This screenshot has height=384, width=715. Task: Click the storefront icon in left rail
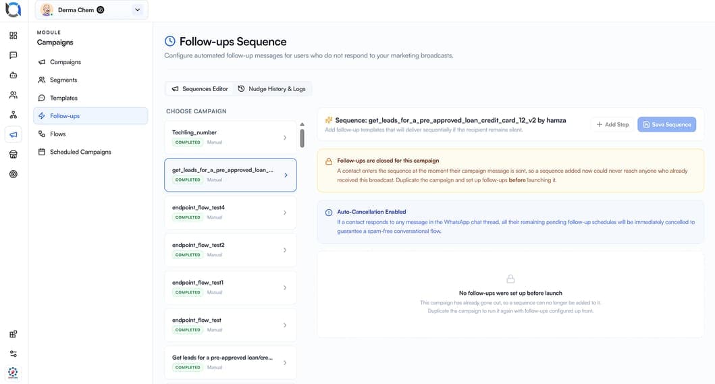click(x=14, y=155)
